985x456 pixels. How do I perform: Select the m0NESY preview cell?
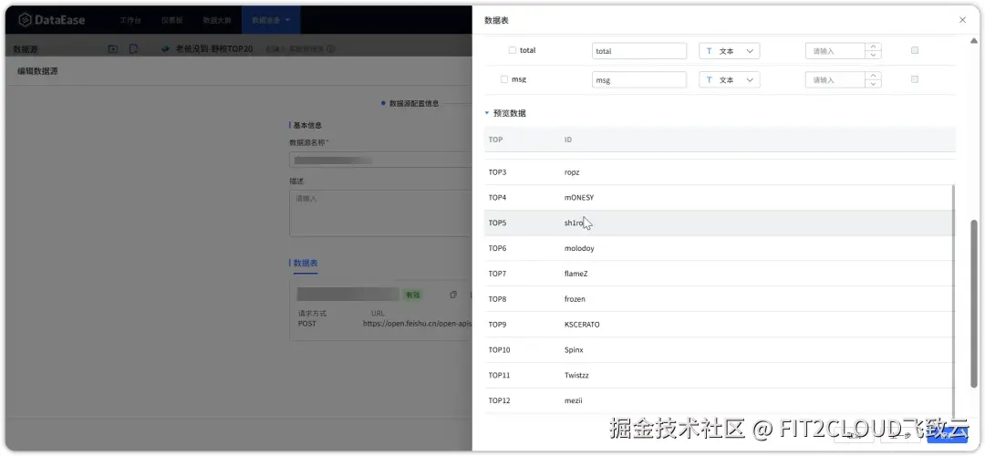tap(579, 198)
